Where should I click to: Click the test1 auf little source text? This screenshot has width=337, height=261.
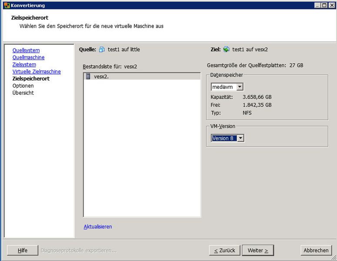click(x=124, y=50)
